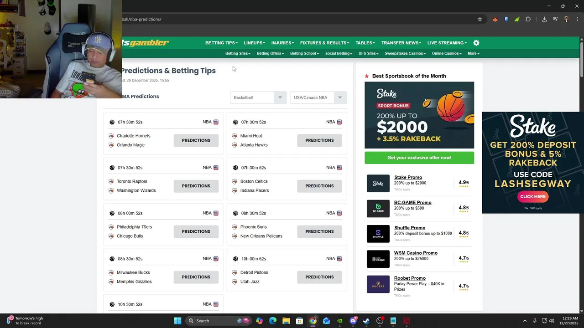Open the media controls music icon
Screen dimensions: 584x328
[555, 19]
